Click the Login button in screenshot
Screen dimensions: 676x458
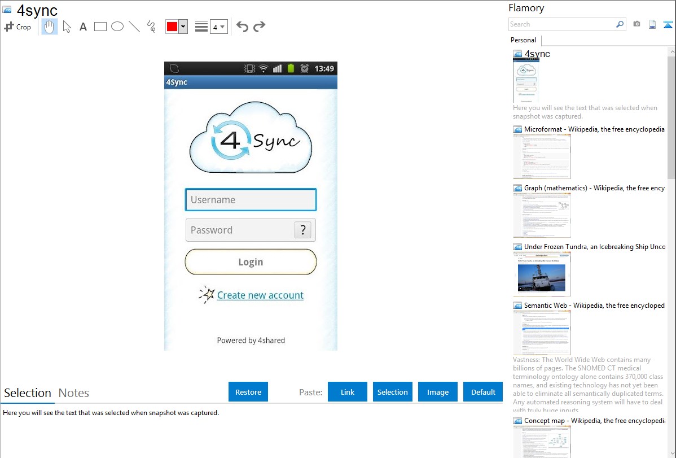(x=251, y=262)
